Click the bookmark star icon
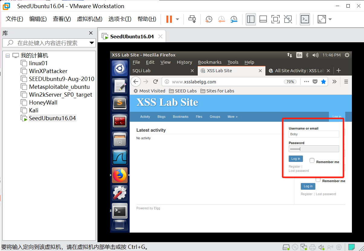364x251 pixels. click(x=323, y=82)
